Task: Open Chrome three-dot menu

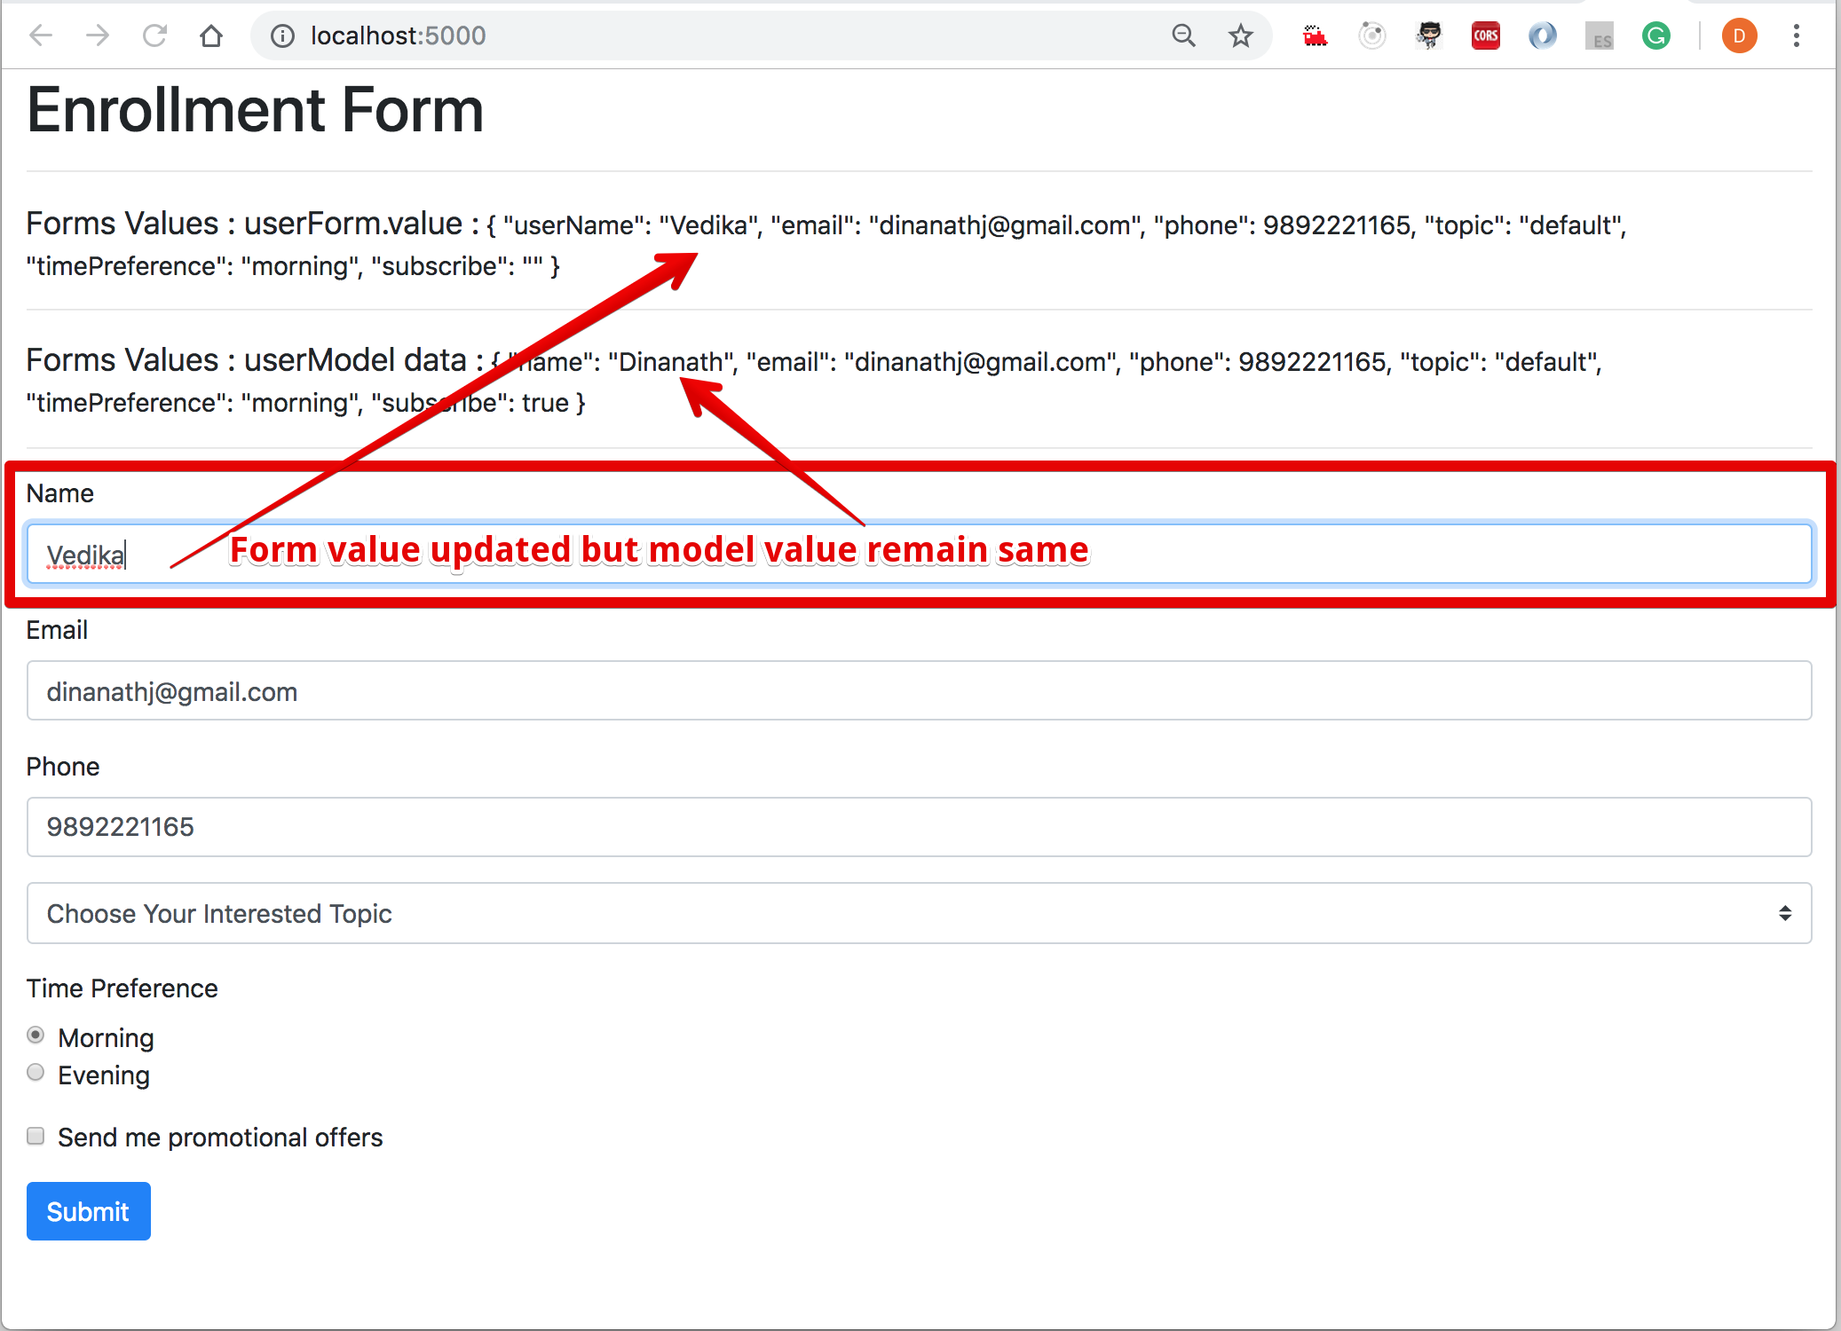Action: coord(1796,35)
